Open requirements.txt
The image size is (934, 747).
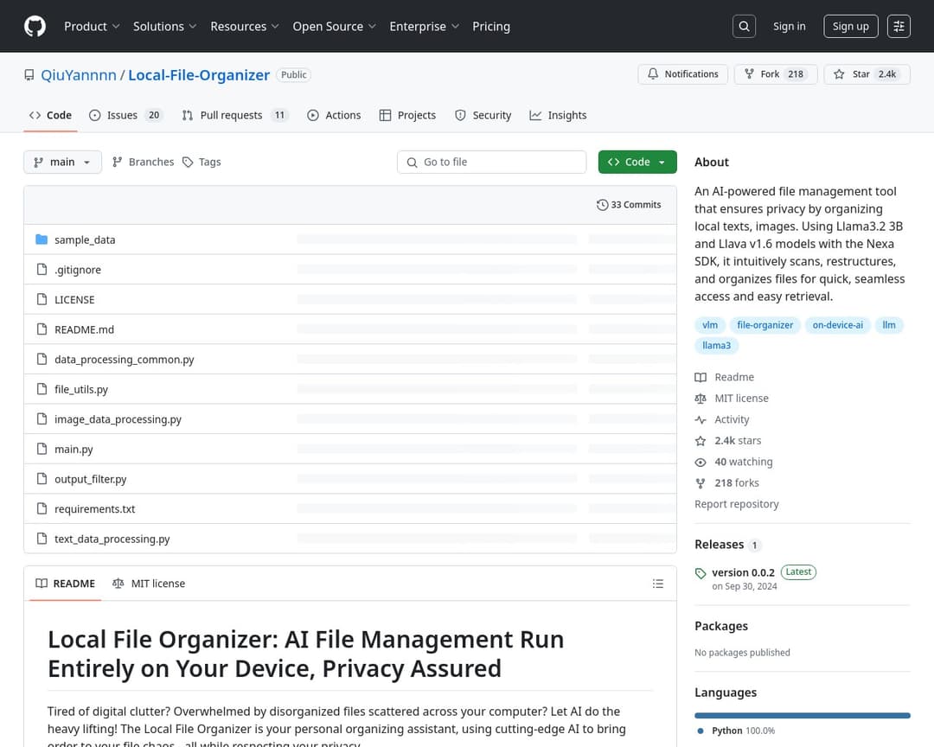point(95,508)
